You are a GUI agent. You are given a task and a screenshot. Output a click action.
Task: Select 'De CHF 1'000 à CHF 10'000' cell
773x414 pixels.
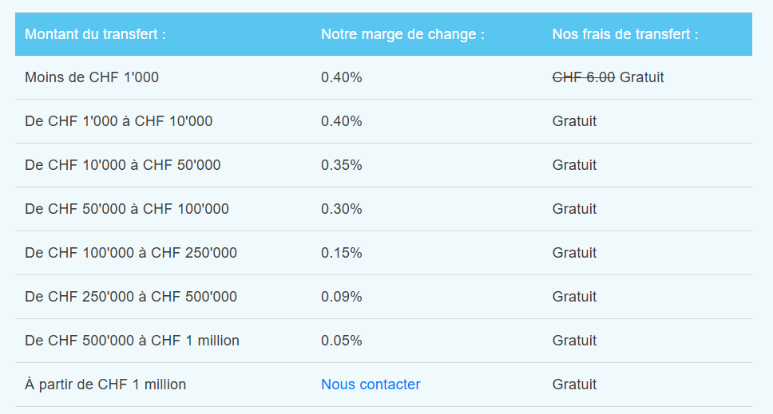(x=118, y=121)
